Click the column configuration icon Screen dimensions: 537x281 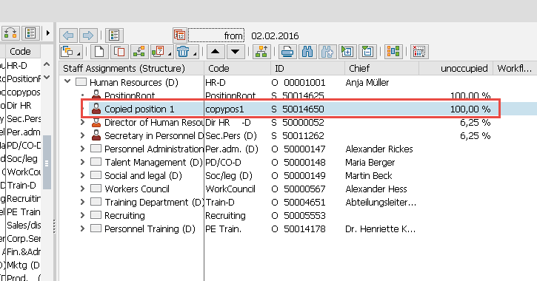click(x=393, y=52)
